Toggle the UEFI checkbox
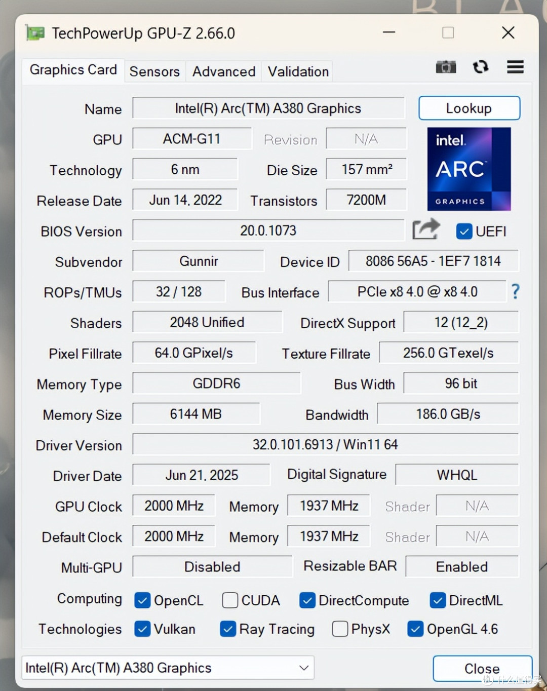Image resolution: width=547 pixels, height=691 pixels. click(x=464, y=231)
